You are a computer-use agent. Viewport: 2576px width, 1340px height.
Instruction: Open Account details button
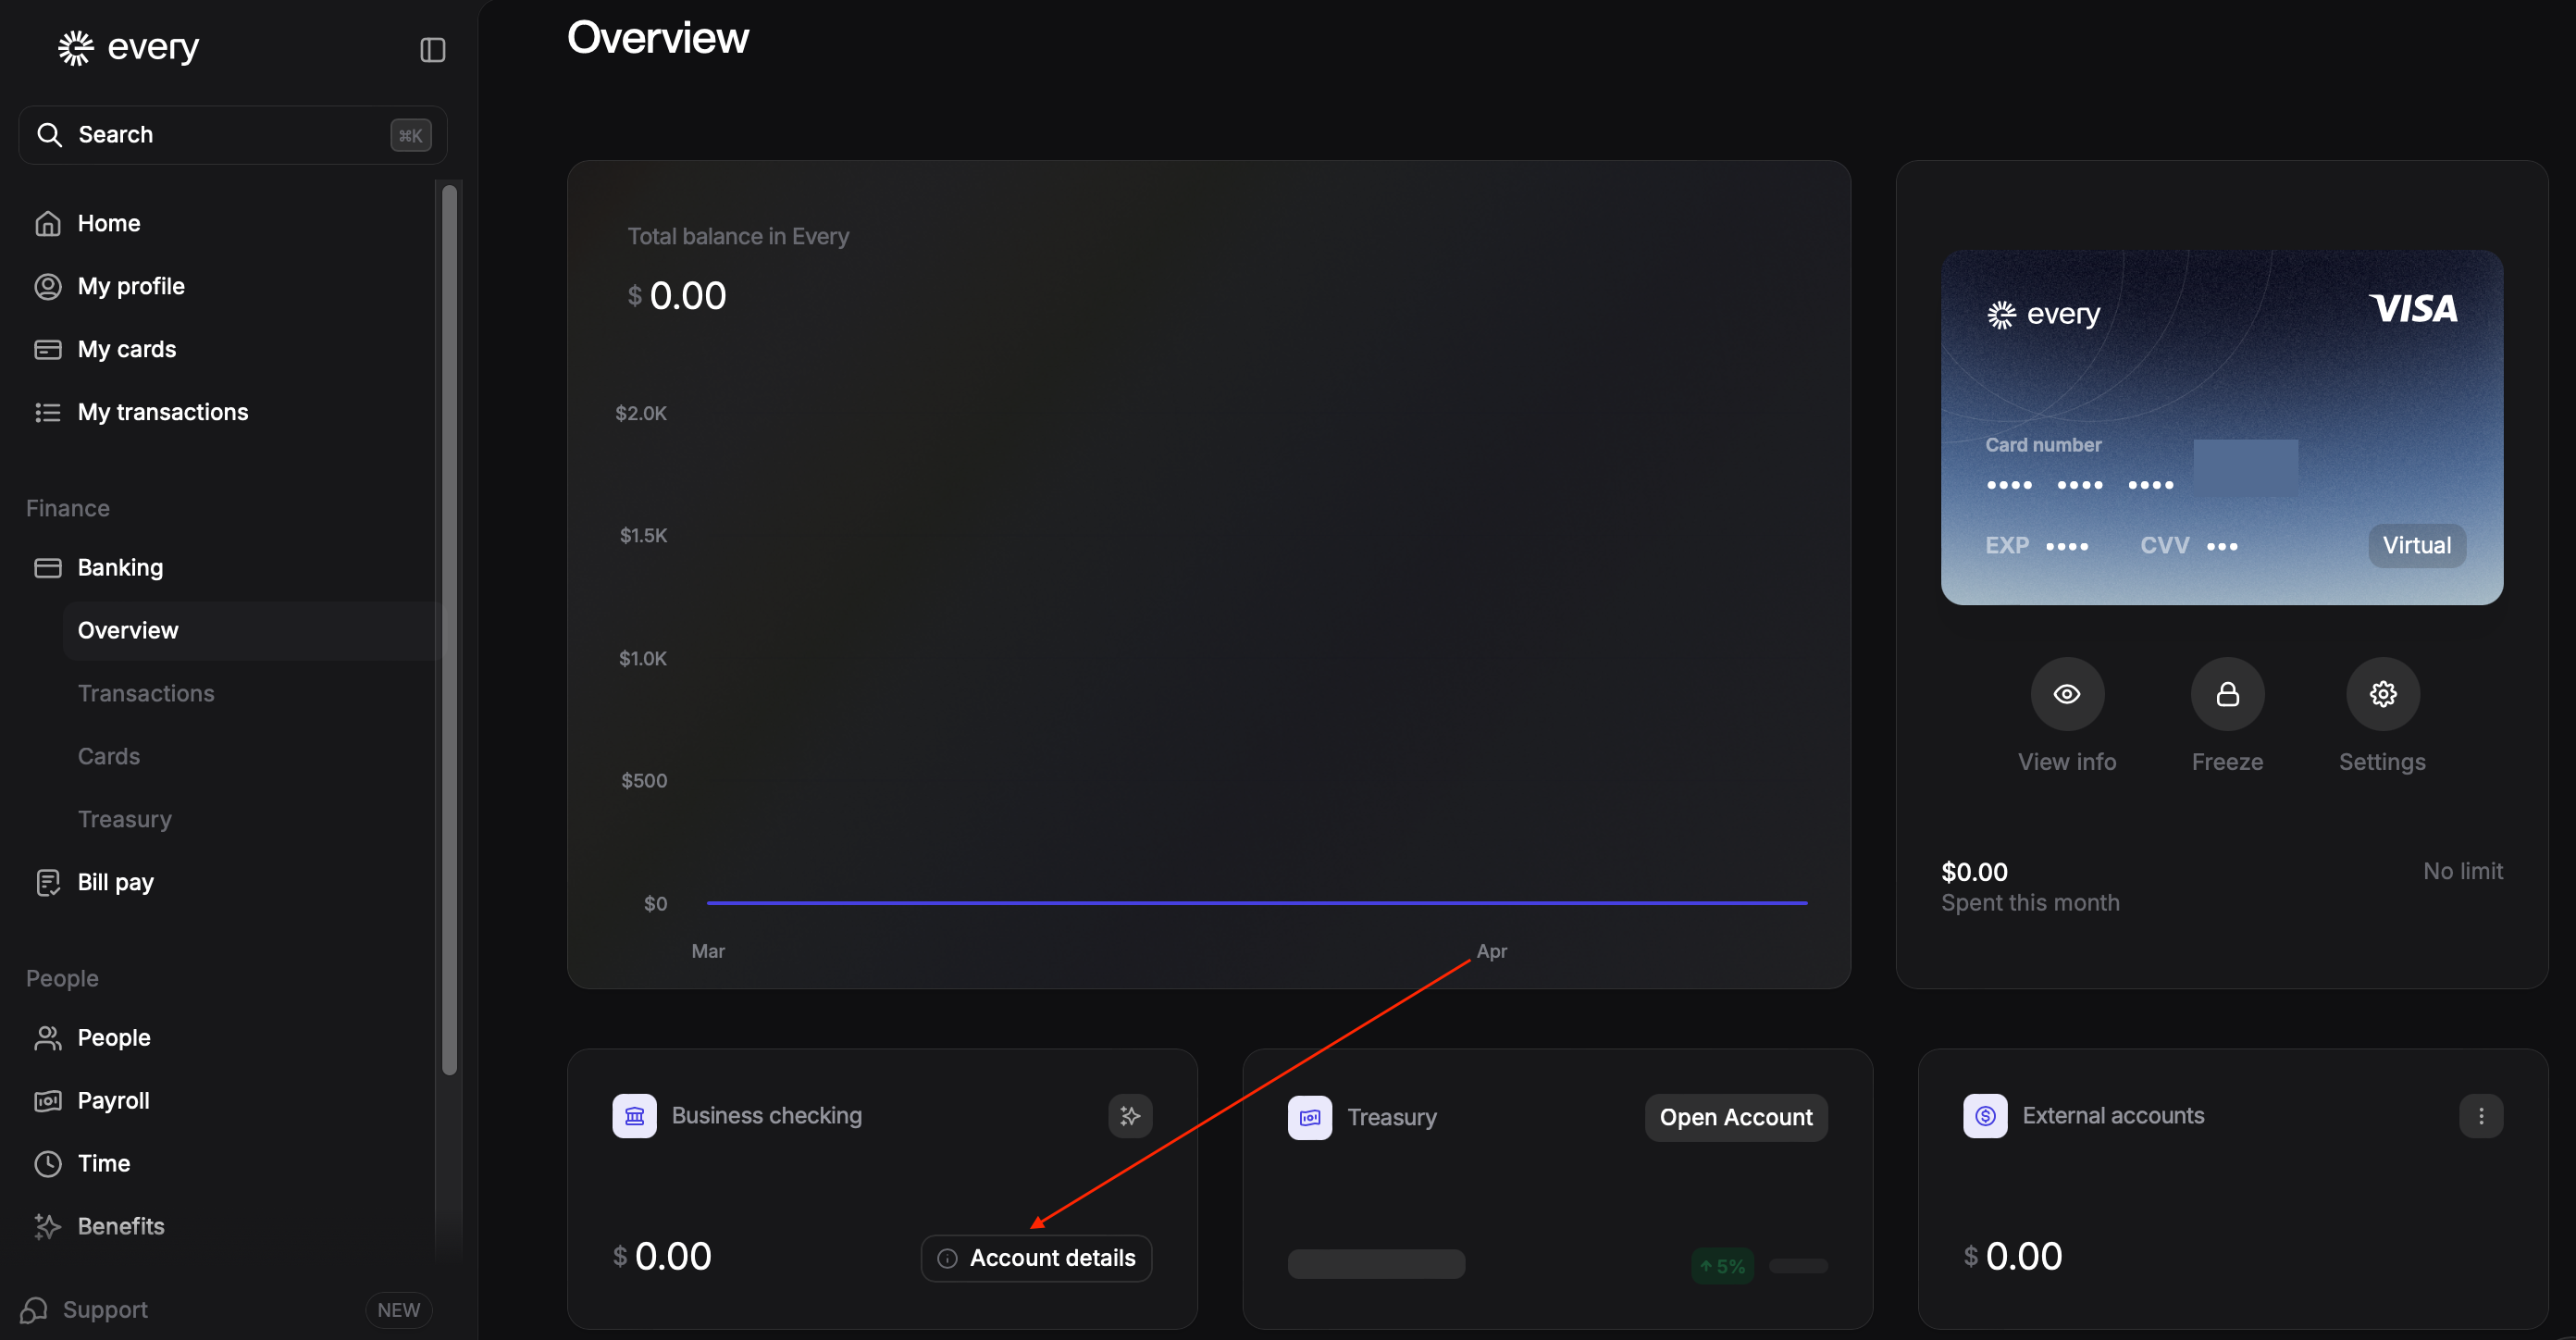pyautogui.click(x=1036, y=1258)
